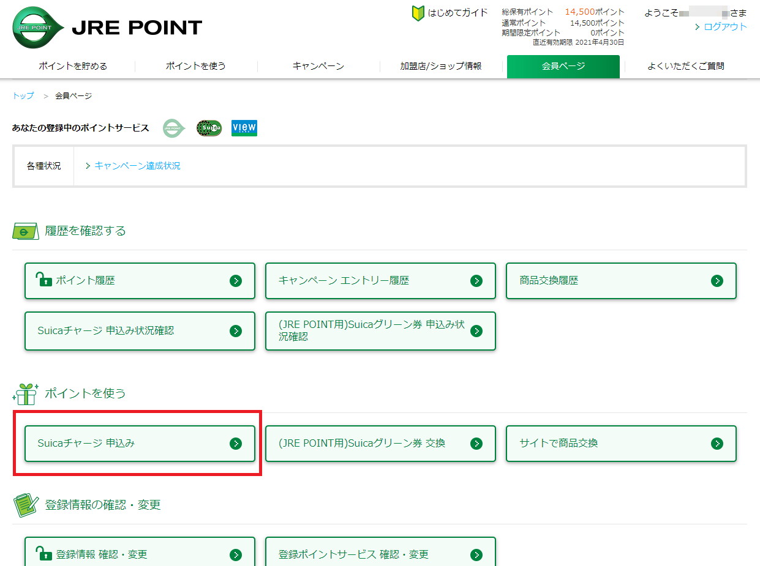Open Suicaグリーン券 申込み状況確認

[x=380, y=331]
